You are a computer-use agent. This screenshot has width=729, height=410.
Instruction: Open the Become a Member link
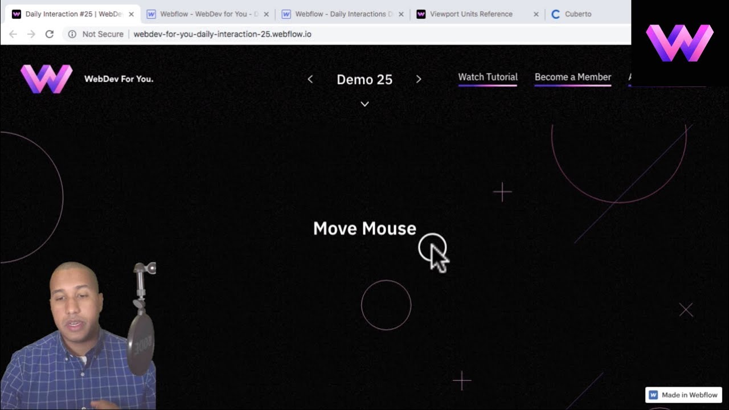point(573,77)
